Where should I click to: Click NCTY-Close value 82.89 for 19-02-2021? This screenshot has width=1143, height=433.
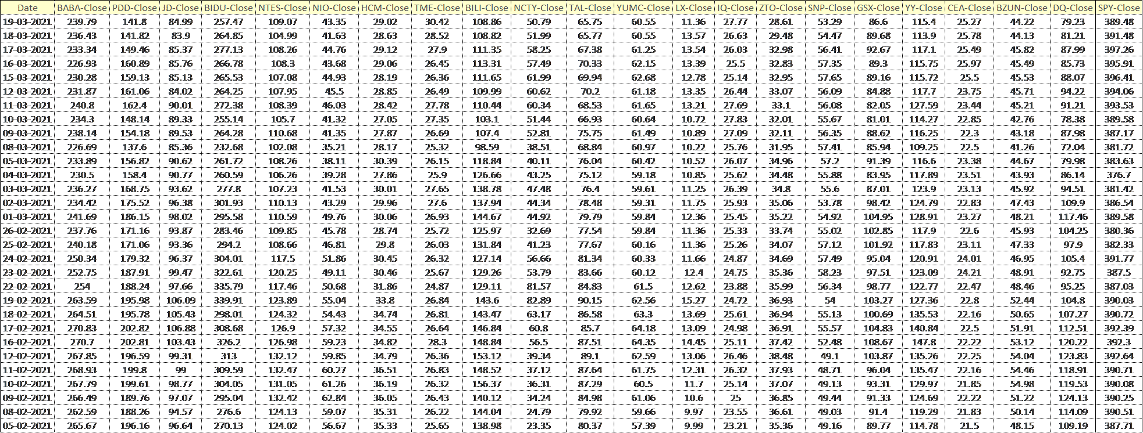click(539, 300)
